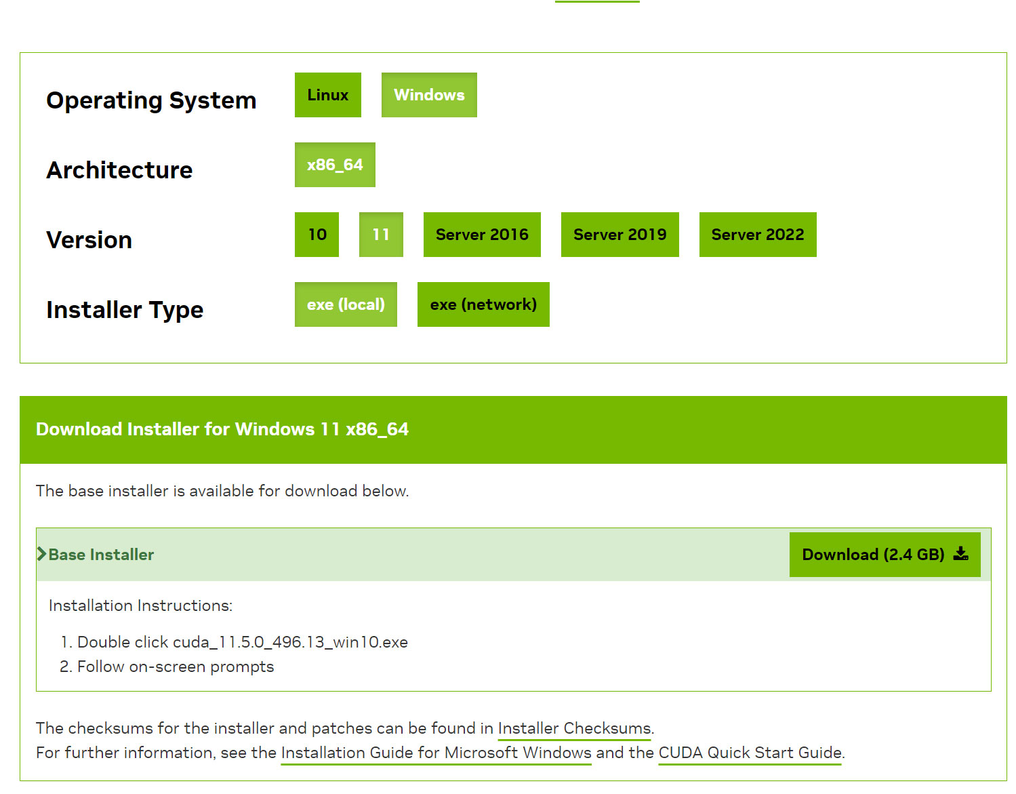
Task: Click 'The base installer is available' sentence
Action: pos(222,491)
